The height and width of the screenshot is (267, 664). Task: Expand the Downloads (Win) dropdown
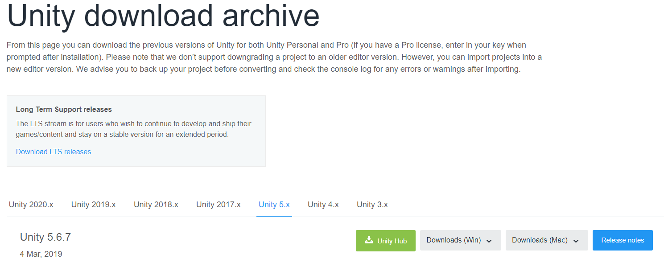(x=460, y=240)
